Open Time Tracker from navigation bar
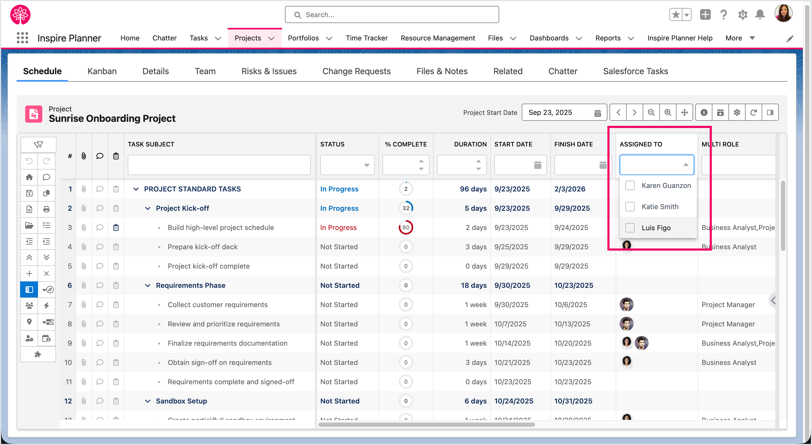The image size is (812, 445). 366,38
